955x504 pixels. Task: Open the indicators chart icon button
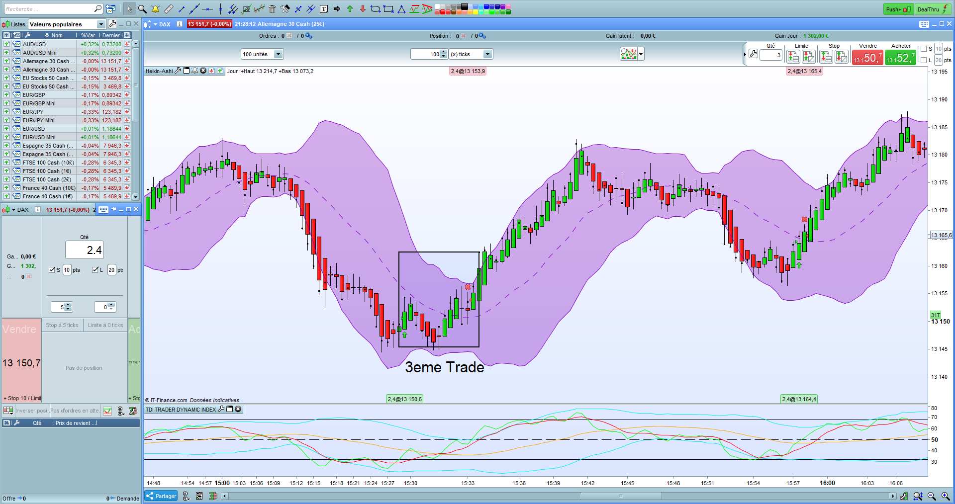pos(628,54)
